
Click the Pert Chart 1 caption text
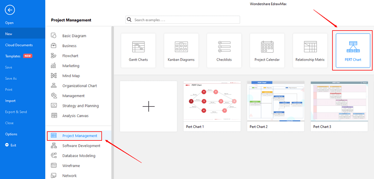click(x=195, y=127)
